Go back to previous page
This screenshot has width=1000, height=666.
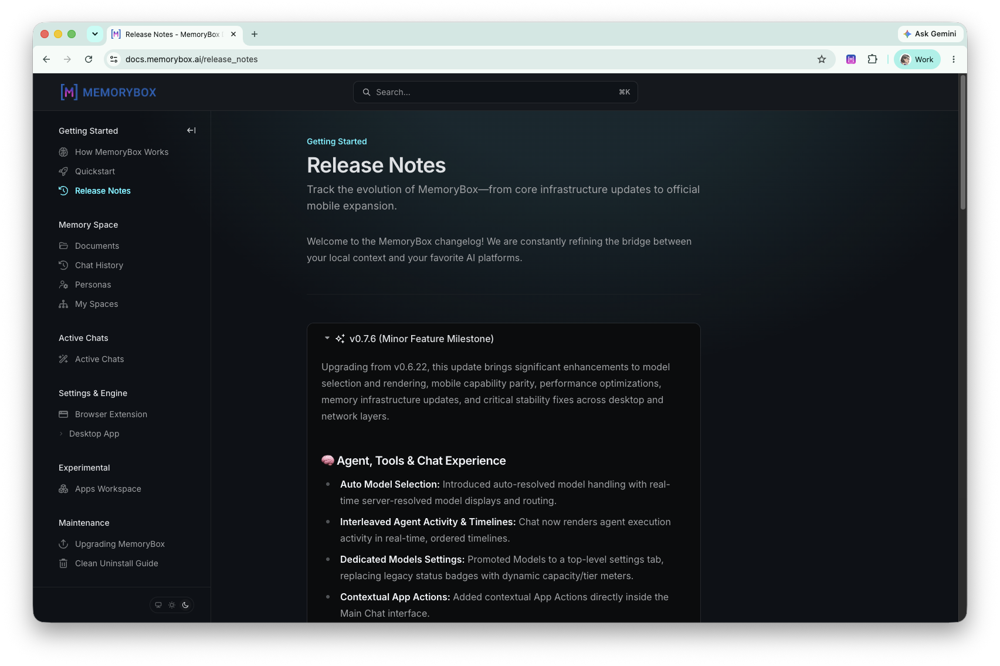46,59
